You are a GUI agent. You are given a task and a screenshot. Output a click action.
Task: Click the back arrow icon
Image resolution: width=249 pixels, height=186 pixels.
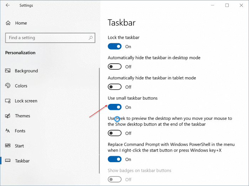tap(8, 5)
